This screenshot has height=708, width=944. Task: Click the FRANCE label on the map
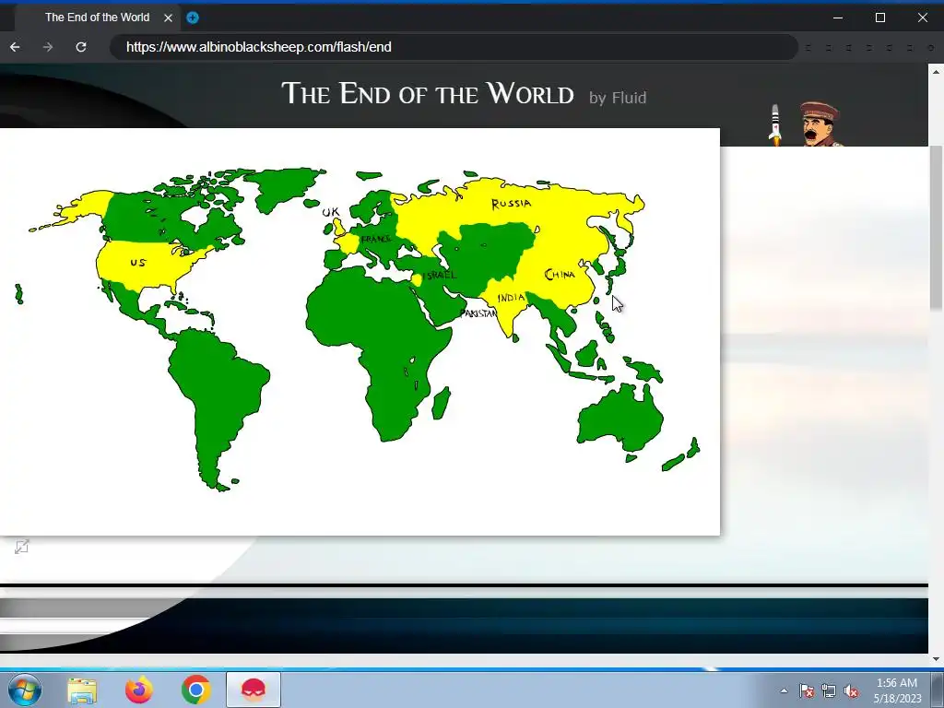pos(376,239)
